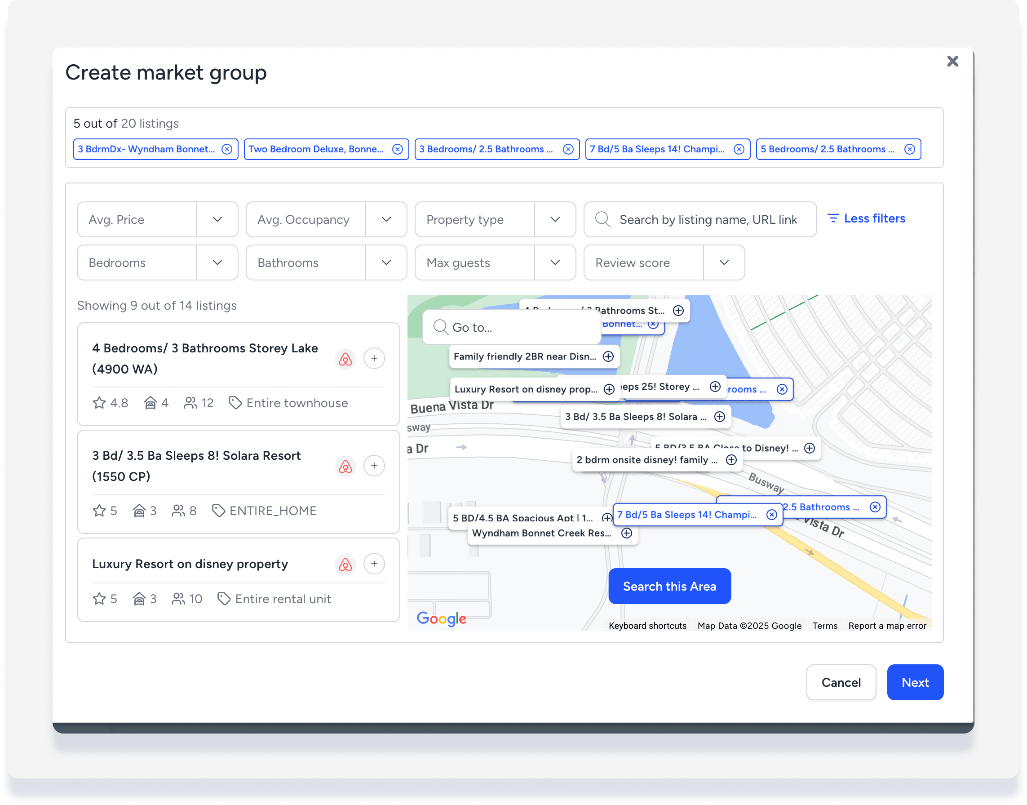
Task: Remove the Two Bedroom Deluxe chip
Action: click(x=397, y=149)
